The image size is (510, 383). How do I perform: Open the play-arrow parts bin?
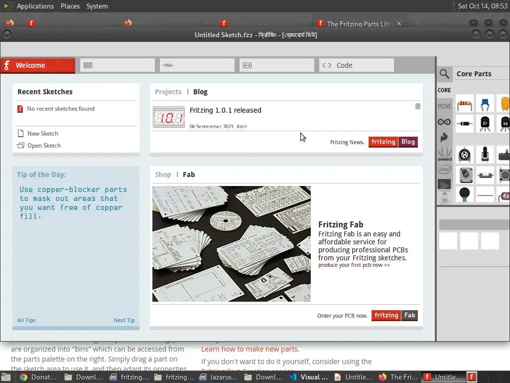pos(444,185)
